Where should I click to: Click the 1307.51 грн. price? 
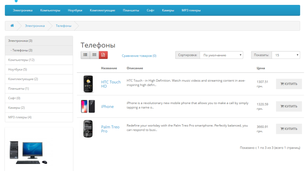262,84
